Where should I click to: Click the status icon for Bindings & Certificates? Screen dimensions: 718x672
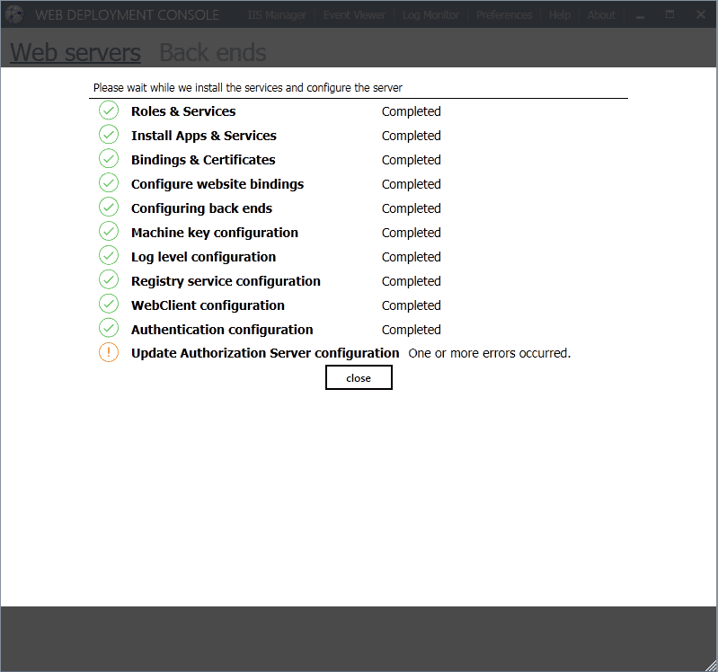pyautogui.click(x=109, y=159)
